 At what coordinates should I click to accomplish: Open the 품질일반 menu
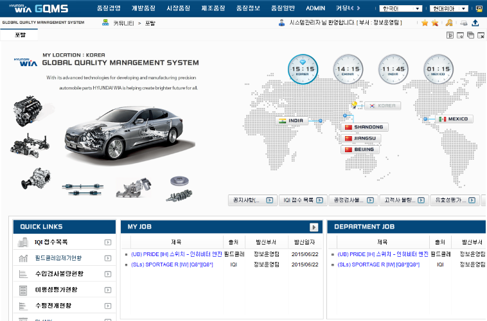[x=283, y=8]
